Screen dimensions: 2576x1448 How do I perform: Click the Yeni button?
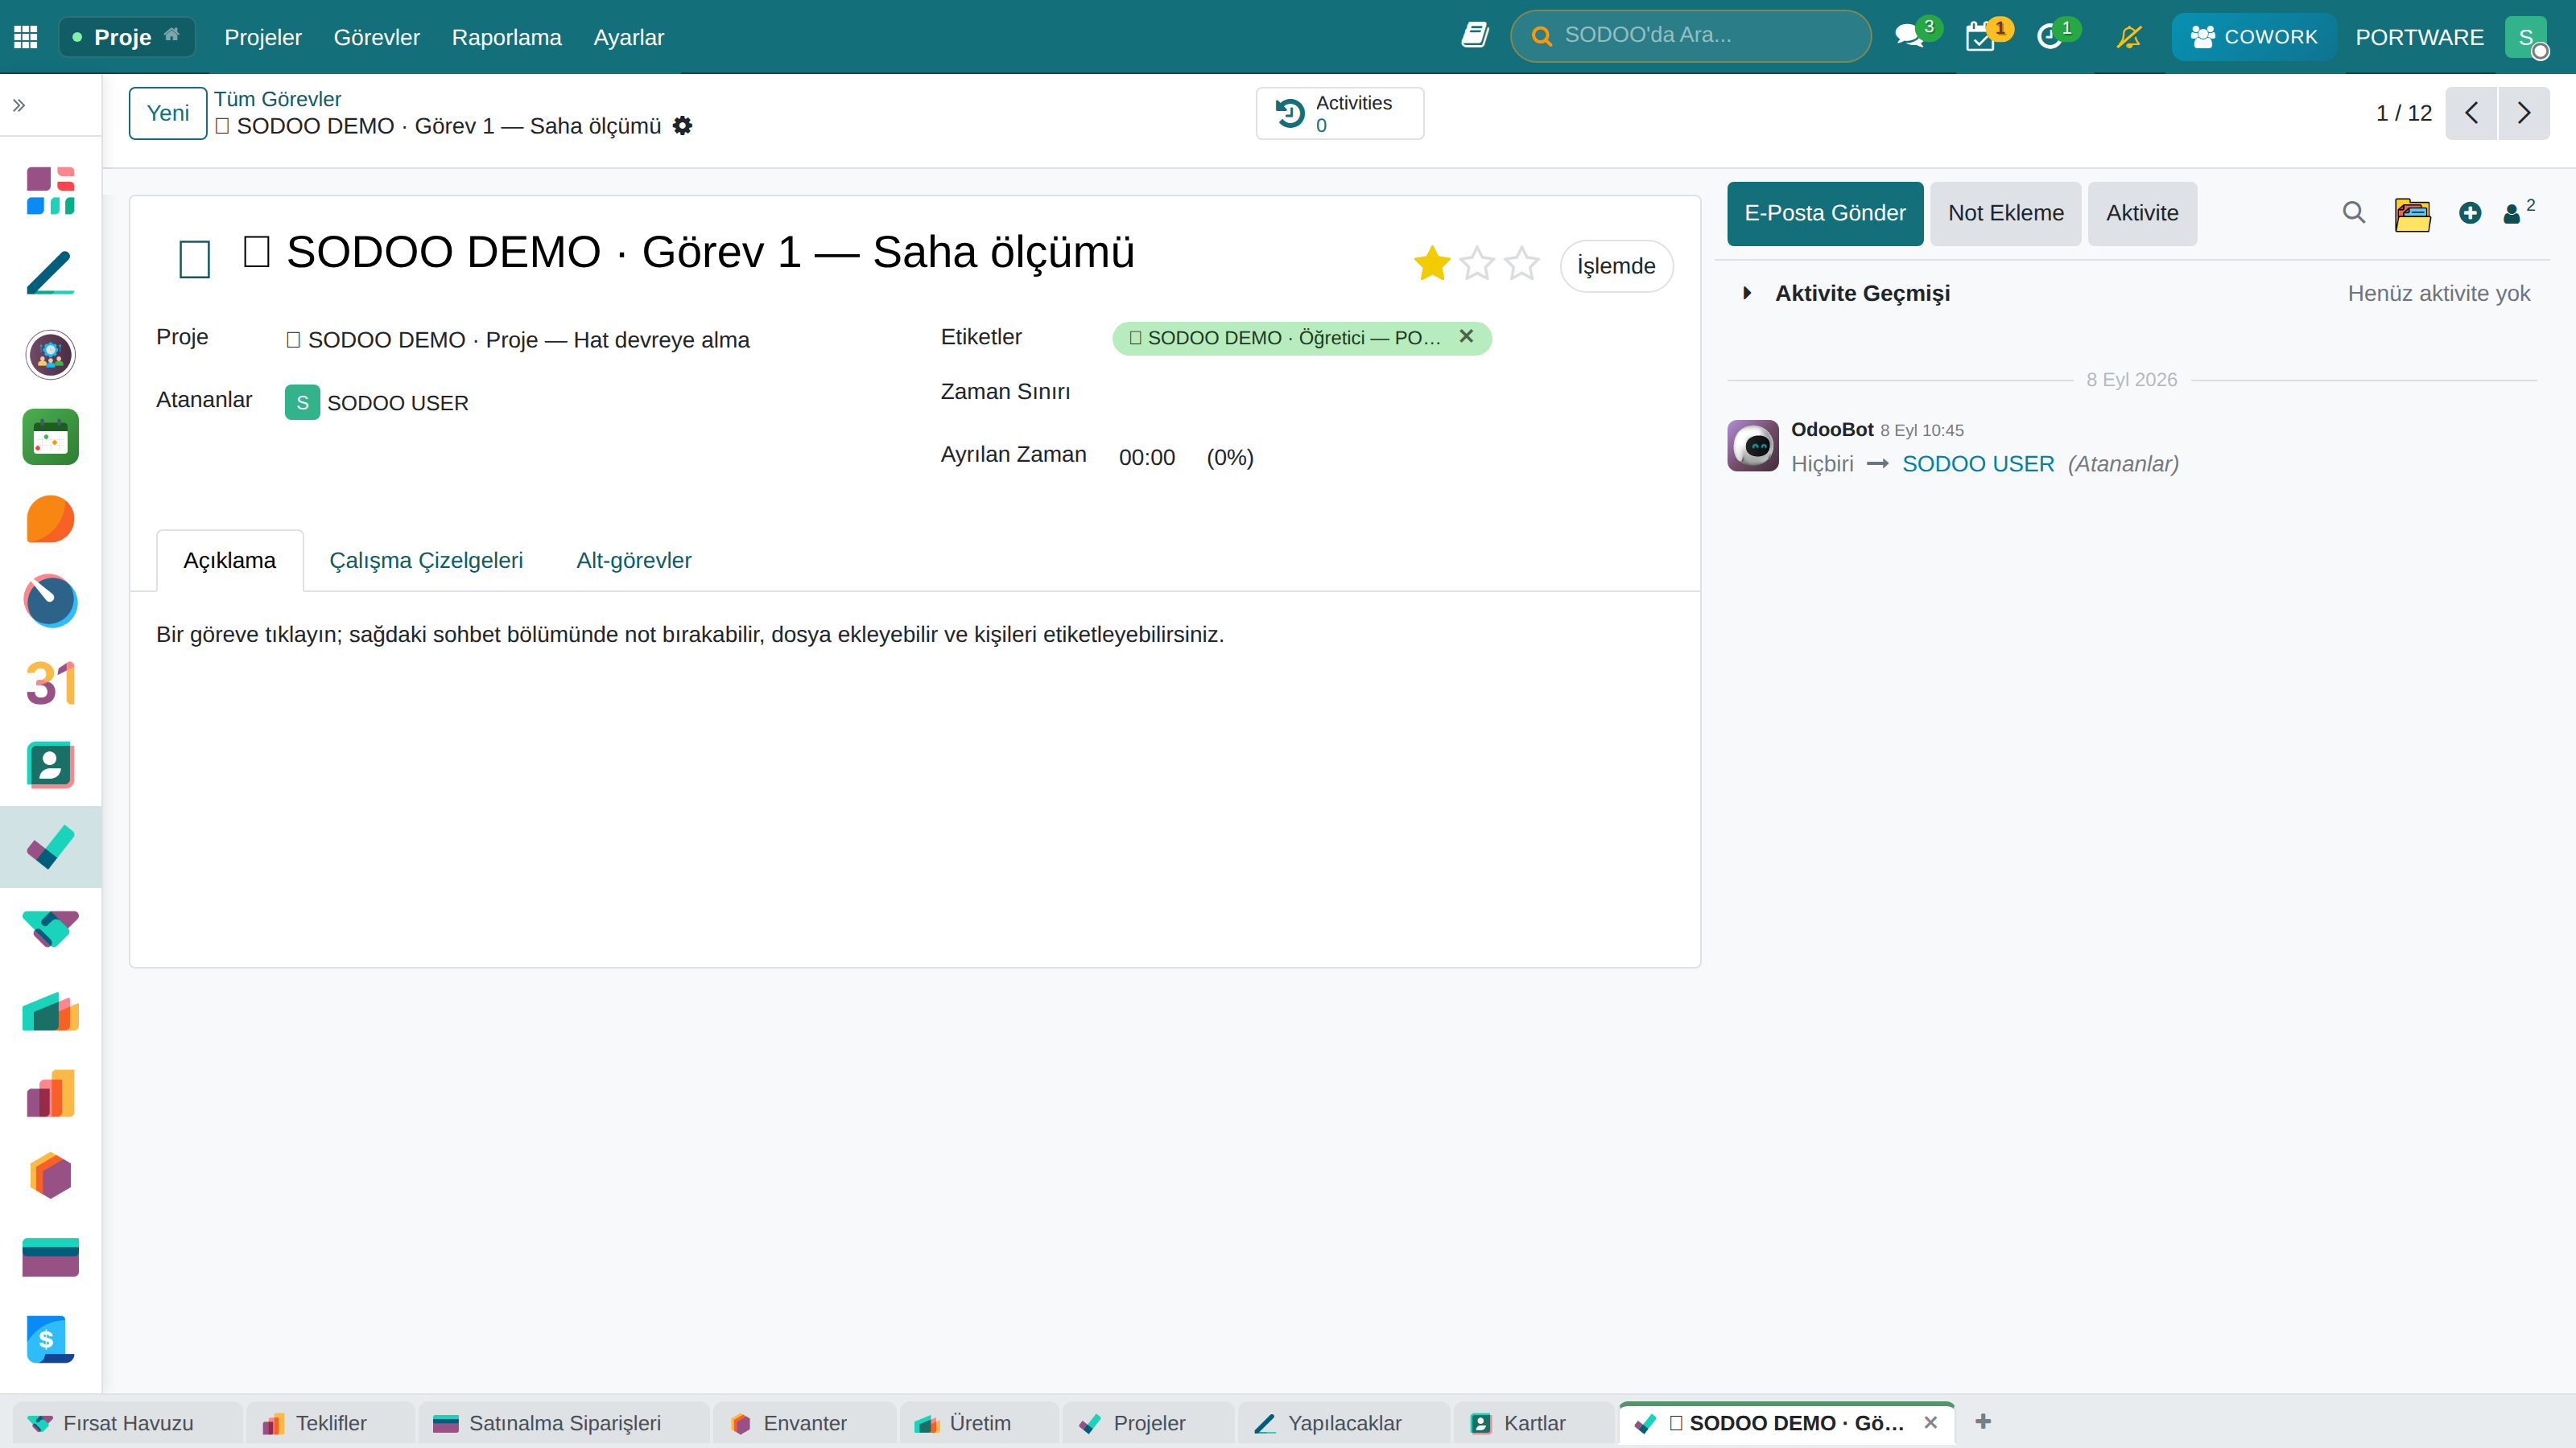pos(168,113)
